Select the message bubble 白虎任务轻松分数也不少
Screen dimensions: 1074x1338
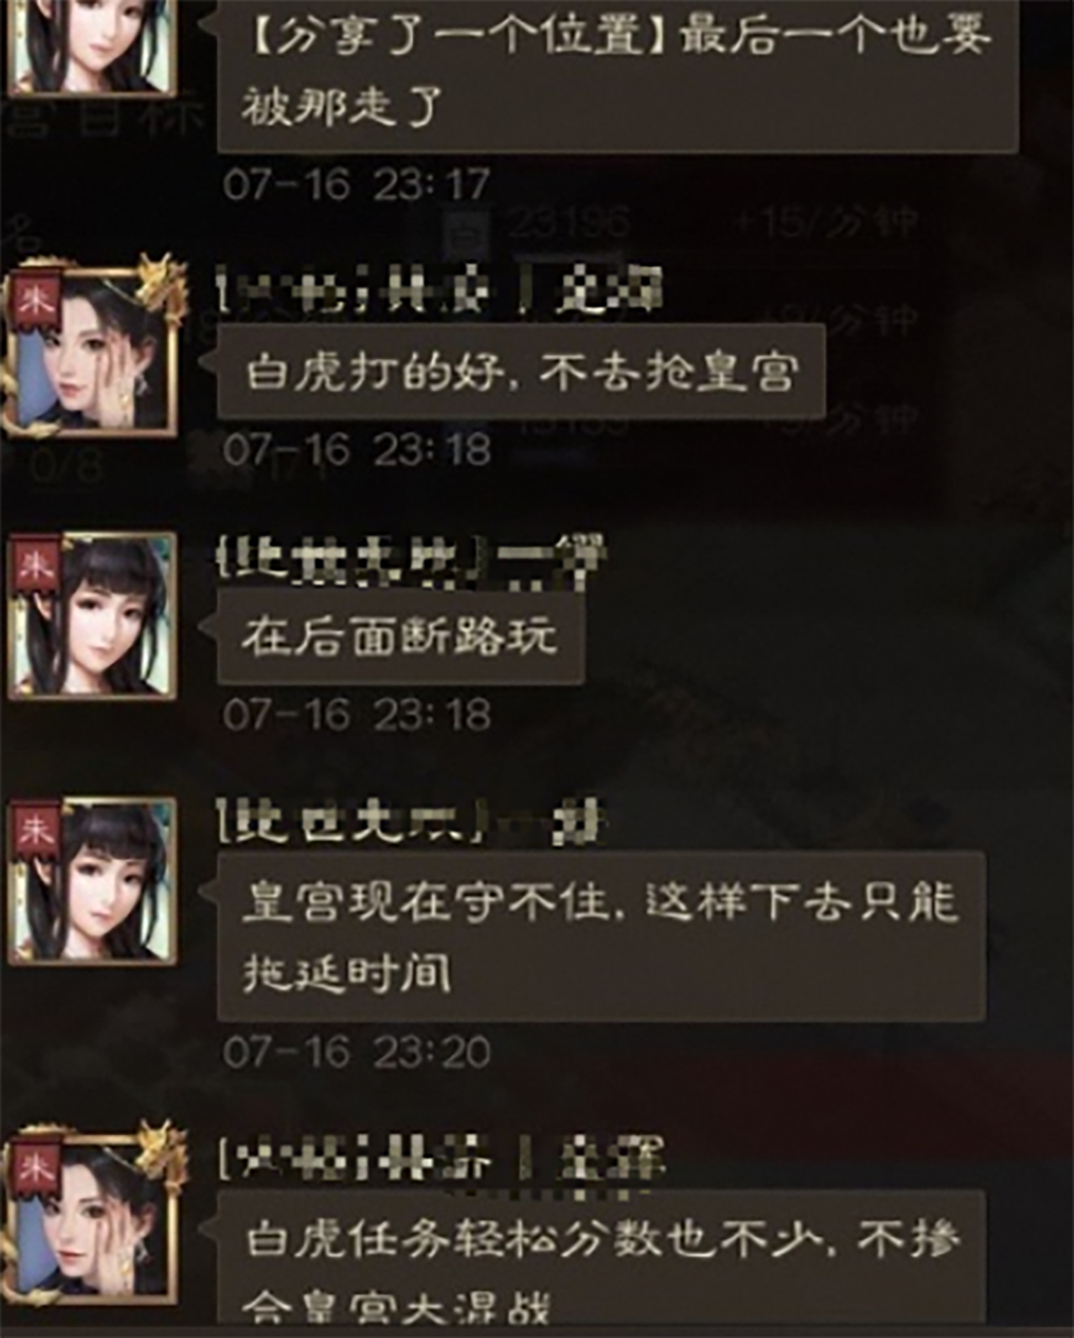tap(601, 1263)
